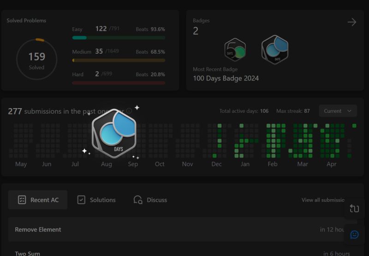Click the Mar month label in heatmap
369x256 pixels.
tap(303, 164)
